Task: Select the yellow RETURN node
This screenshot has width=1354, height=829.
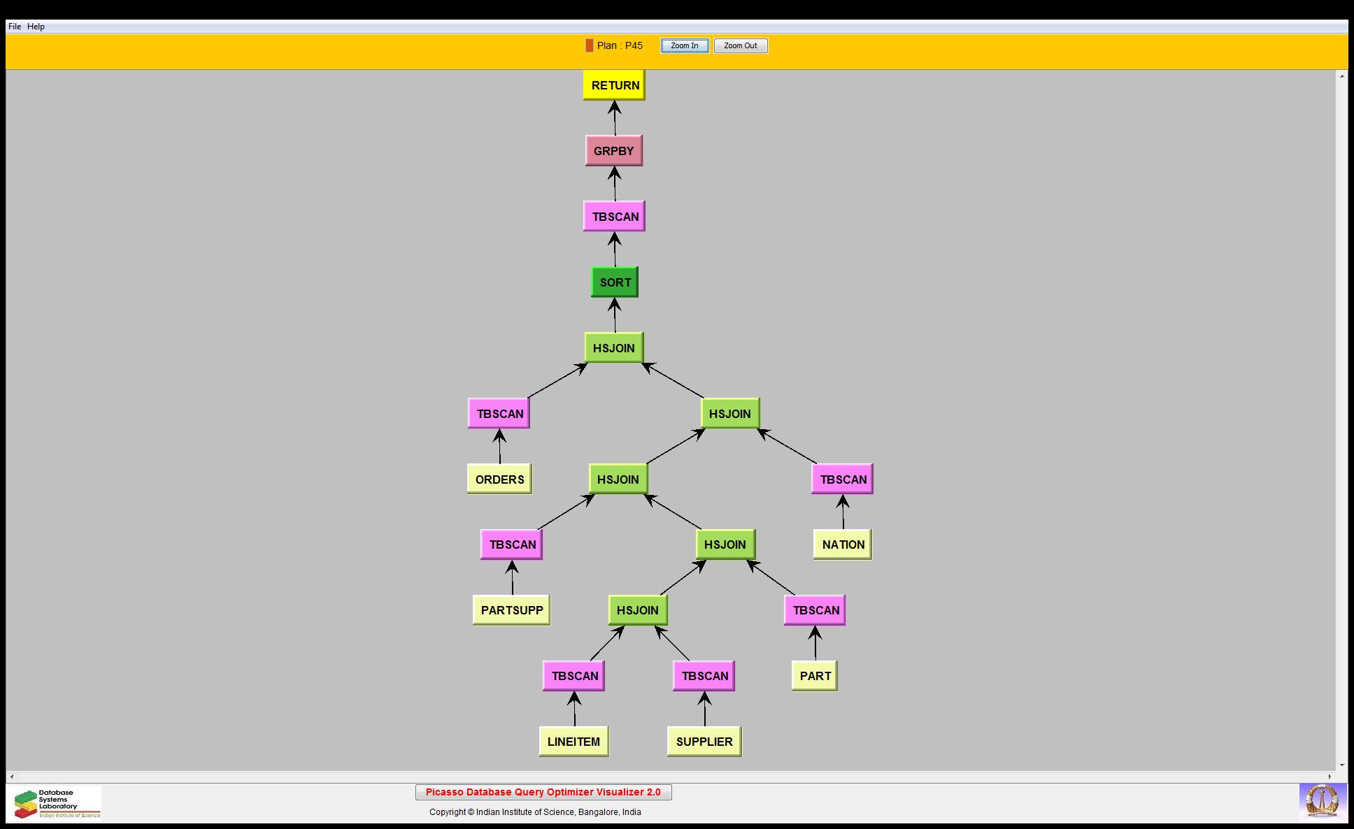Action: (x=614, y=85)
